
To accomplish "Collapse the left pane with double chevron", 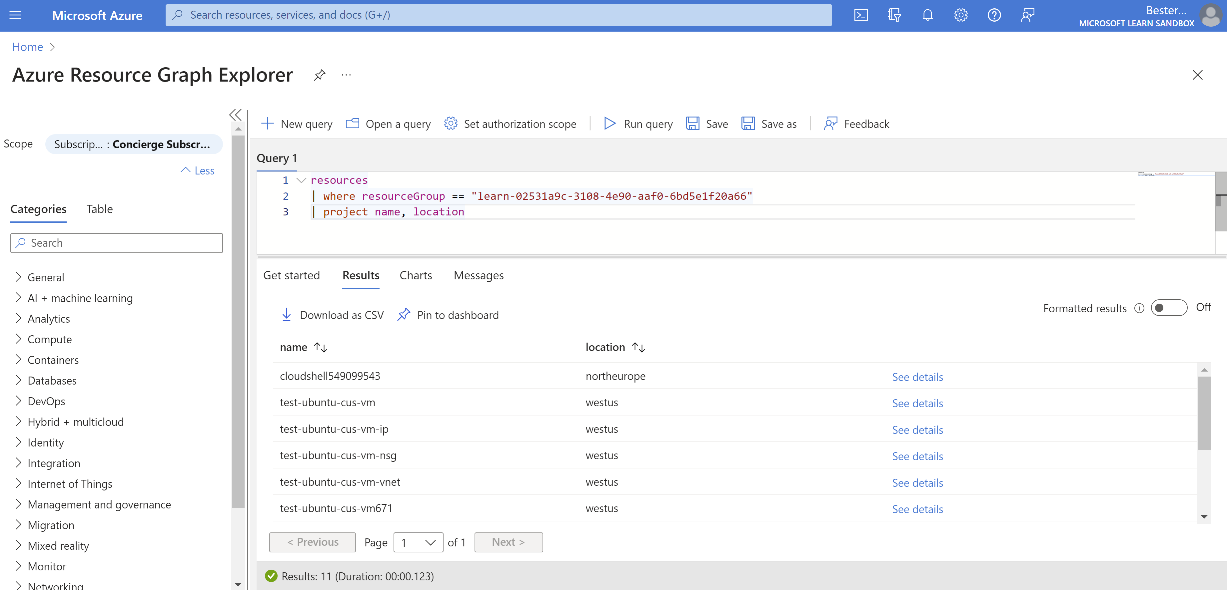I will point(235,115).
